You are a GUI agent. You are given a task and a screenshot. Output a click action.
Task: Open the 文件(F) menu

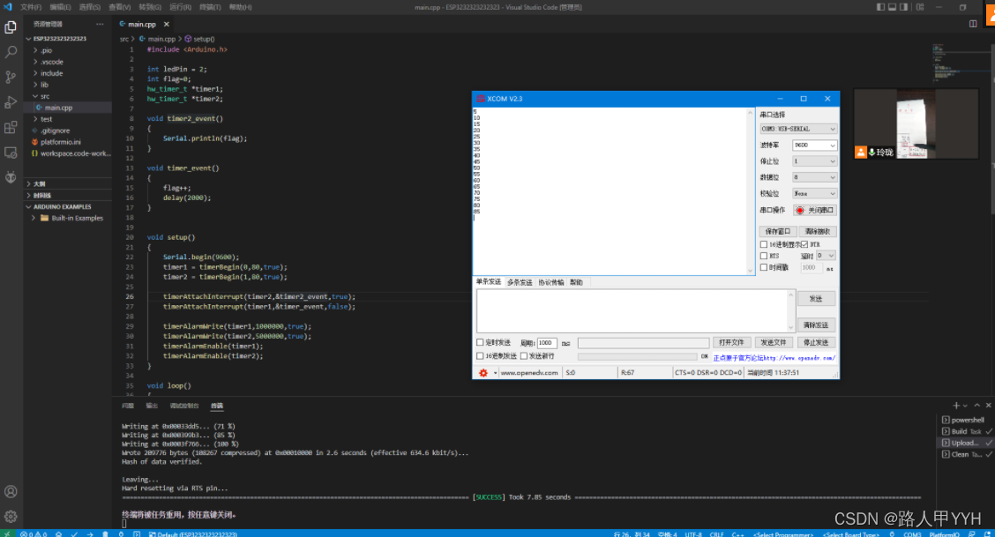(31, 7)
